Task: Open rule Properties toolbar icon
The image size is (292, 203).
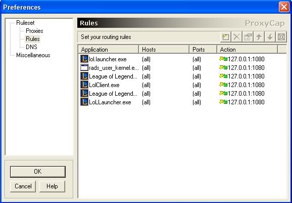Action: (x=248, y=37)
